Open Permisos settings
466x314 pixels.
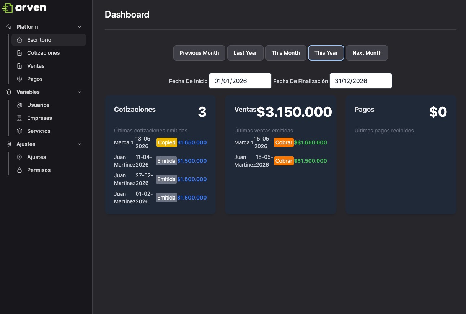[49, 170]
